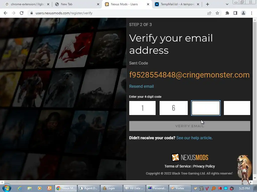
Task: Open the Agent.D... taskbar window
Action: pos(89,188)
